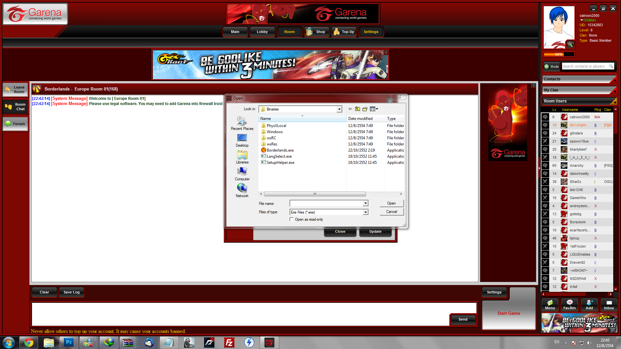The width and height of the screenshot is (621, 349).
Task: Create a new folder in the dialog
Action: [x=365, y=109]
